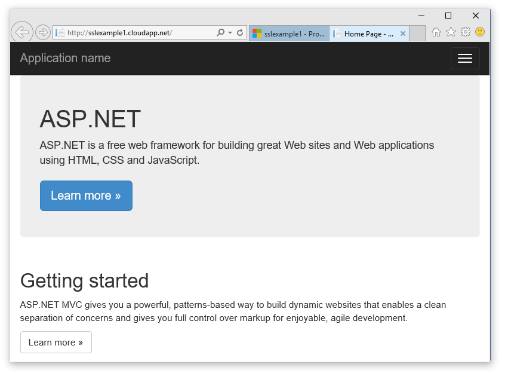Refresh the page with the reload icon

pos(240,33)
